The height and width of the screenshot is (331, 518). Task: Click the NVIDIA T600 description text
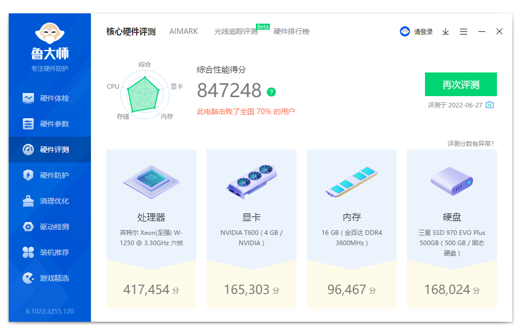point(251,237)
